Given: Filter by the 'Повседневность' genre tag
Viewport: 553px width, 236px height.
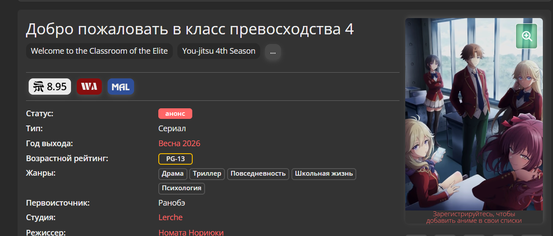Looking at the screenshot, I should coord(258,173).
